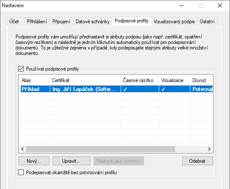Click the Časové razítko column header
230x189 pixels.
pos(140,80)
